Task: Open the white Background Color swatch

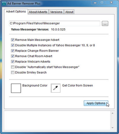Action: 16,88
